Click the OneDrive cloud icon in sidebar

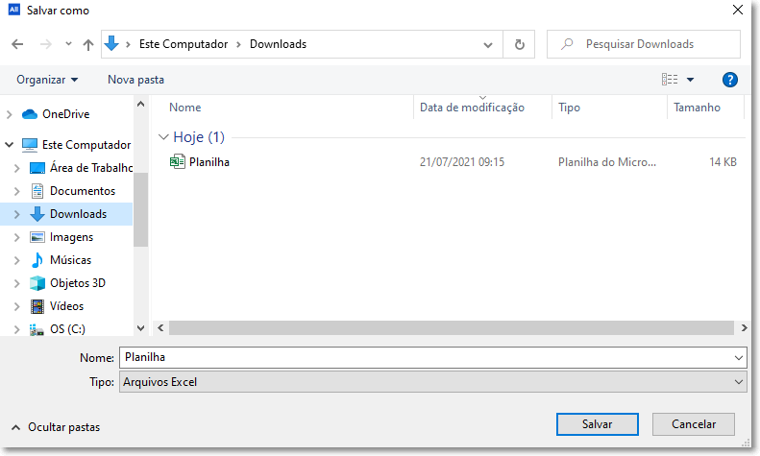click(x=30, y=114)
